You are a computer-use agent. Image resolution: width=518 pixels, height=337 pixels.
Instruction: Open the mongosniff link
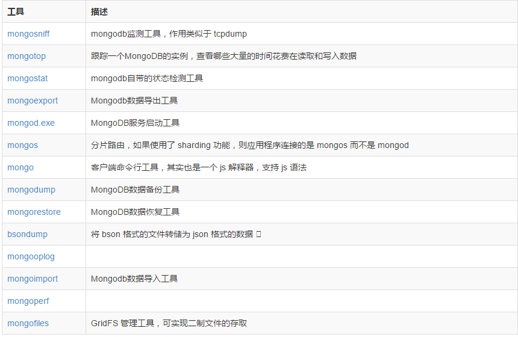coord(28,34)
